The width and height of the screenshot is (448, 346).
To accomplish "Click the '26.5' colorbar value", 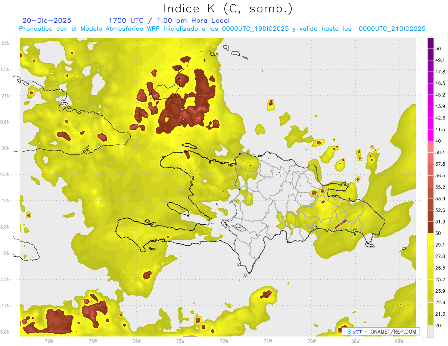I will tap(440, 268).
